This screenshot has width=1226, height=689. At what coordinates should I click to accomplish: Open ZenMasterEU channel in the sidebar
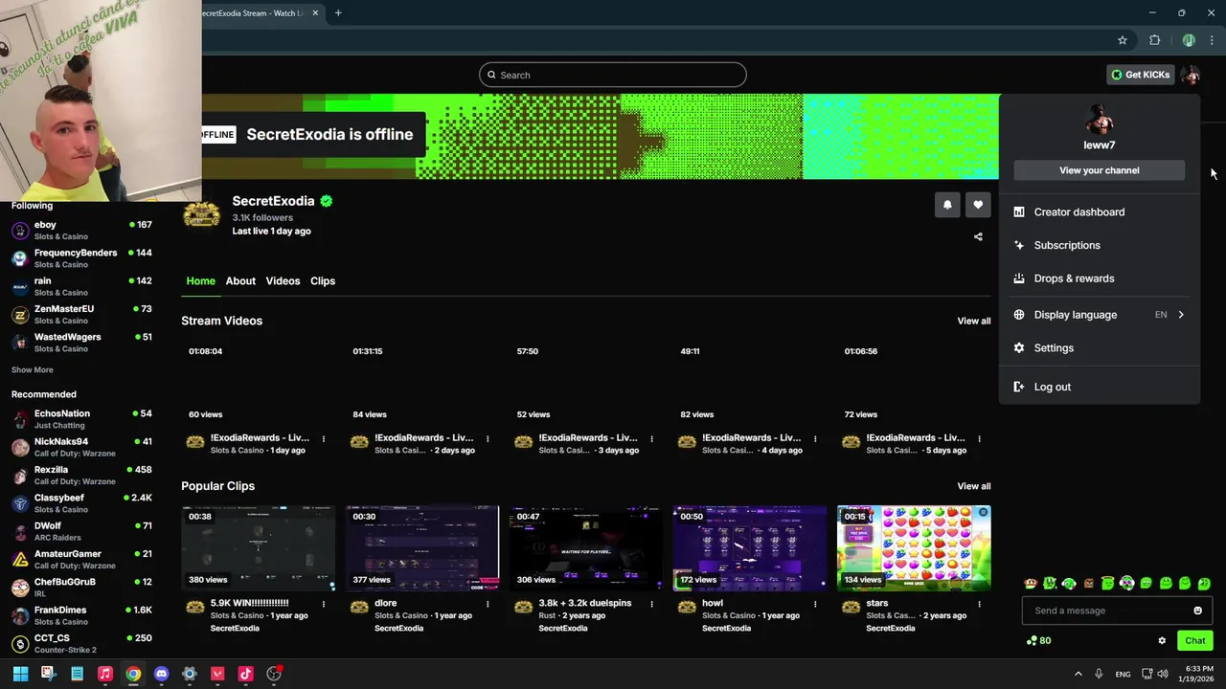(x=81, y=315)
